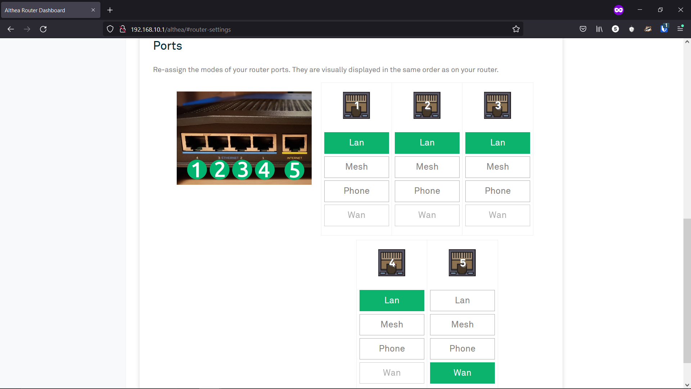
Task: Set port 1 to Phone mode
Action: pyautogui.click(x=356, y=191)
